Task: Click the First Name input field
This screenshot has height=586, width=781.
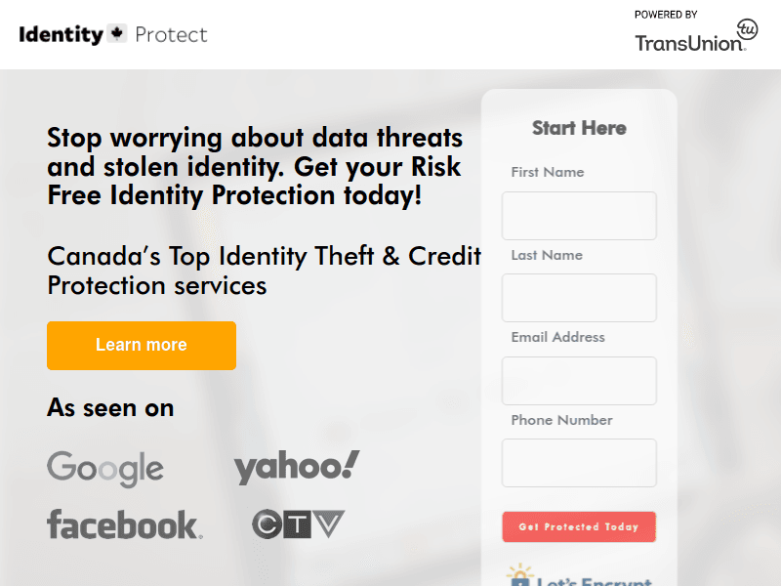Action: tap(578, 216)
